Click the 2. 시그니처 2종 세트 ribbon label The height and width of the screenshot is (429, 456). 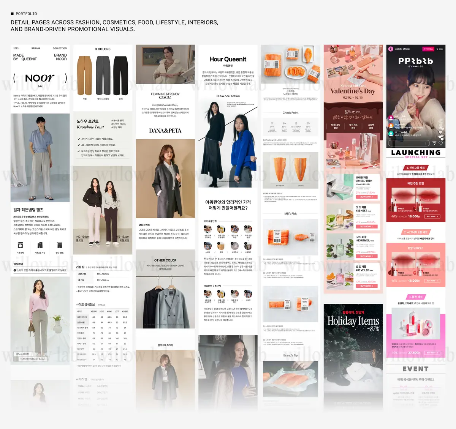416,232
